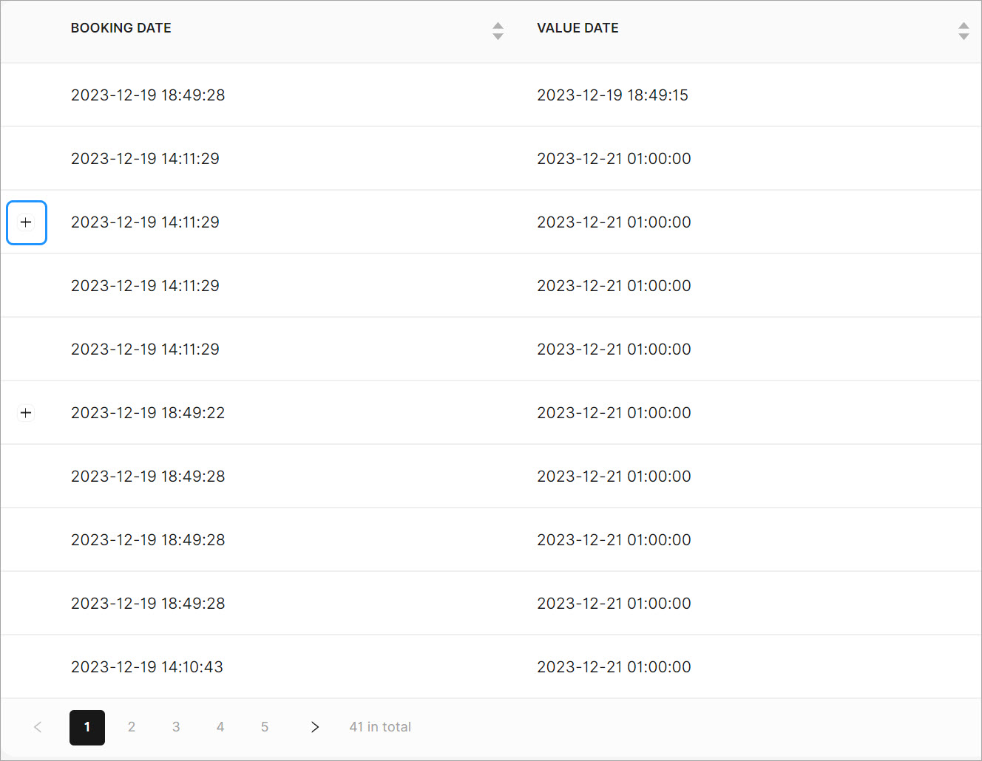Expand the third row using the highlighted plus button
The height and width of the screenshot is (761, 982).
tap(26, 222)
